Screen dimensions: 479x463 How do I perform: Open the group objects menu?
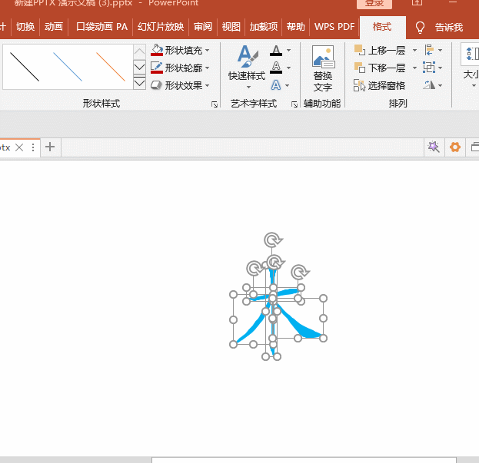coord(433,68)
